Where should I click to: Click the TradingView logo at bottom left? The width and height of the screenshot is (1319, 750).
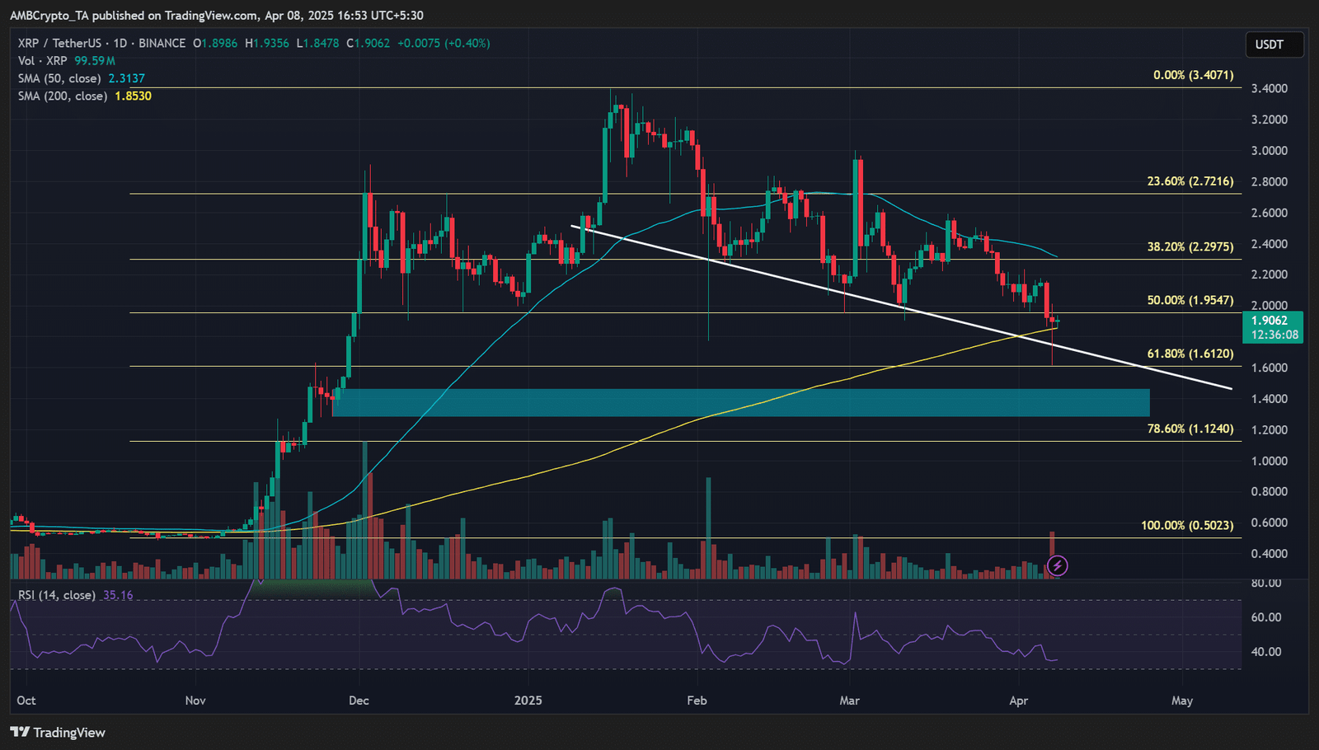click(58, 732)
